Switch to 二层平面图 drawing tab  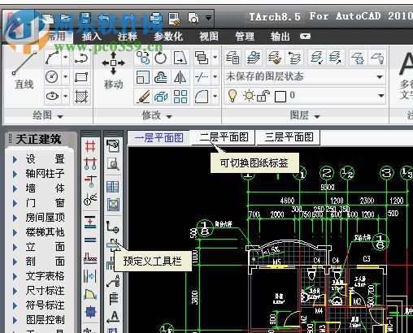coord(224,137)
